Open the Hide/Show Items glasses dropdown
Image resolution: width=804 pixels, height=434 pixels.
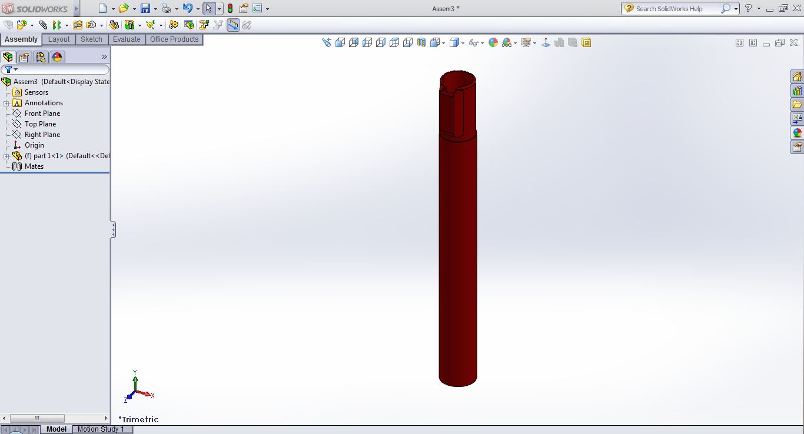(x=482, y=43)
